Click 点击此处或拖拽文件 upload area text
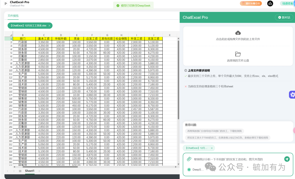The height and width of the screenshot is (179, 295). [238, 39]
